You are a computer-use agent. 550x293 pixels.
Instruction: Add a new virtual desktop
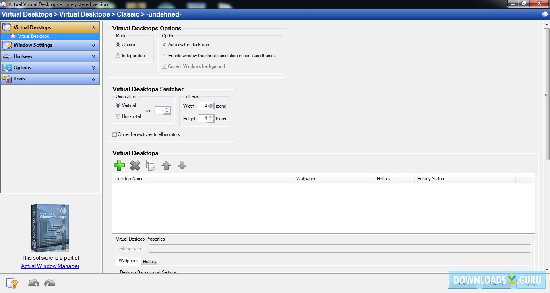pos(119,165)
